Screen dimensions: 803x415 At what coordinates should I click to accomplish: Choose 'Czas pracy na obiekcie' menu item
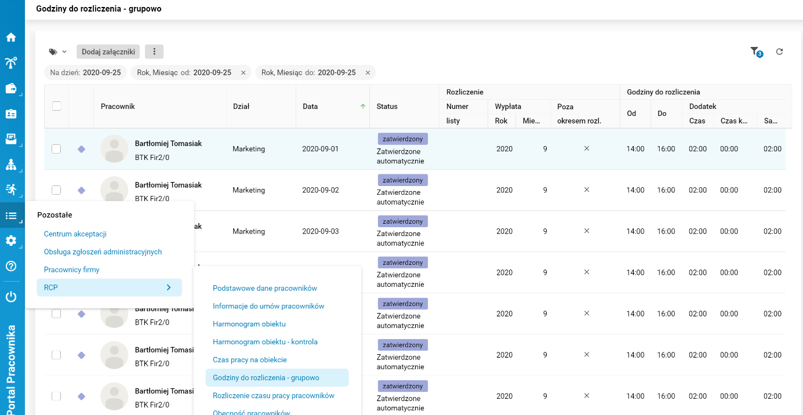(250, 360)
